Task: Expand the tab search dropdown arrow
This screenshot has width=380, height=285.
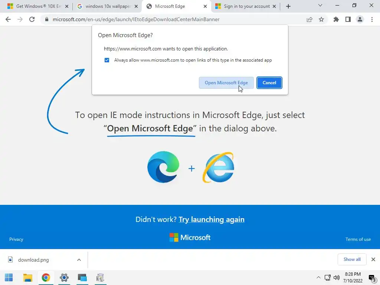Action: [320, 5]
